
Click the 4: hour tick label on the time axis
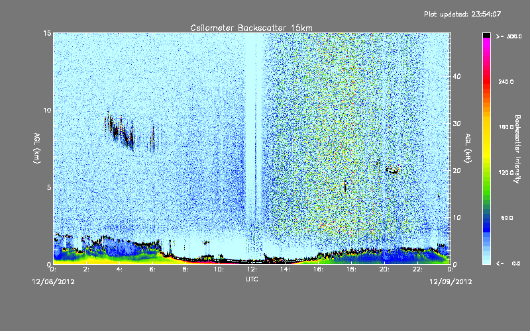120,269
